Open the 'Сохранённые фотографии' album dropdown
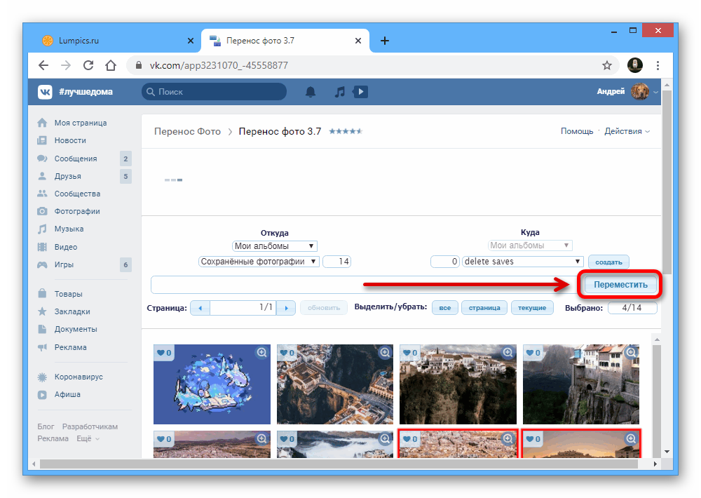 [259, 262]
